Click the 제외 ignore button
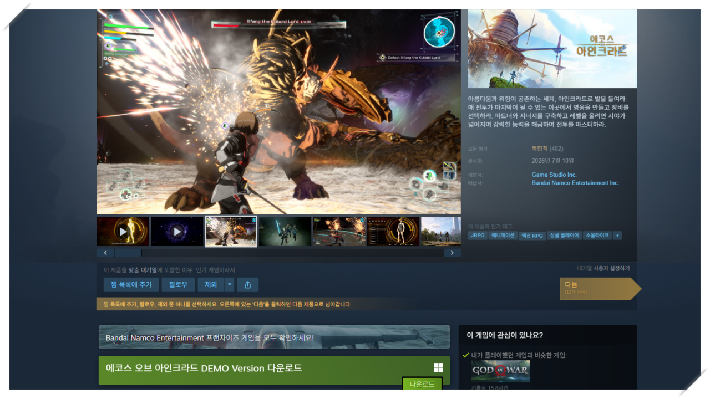 (211, 285)
